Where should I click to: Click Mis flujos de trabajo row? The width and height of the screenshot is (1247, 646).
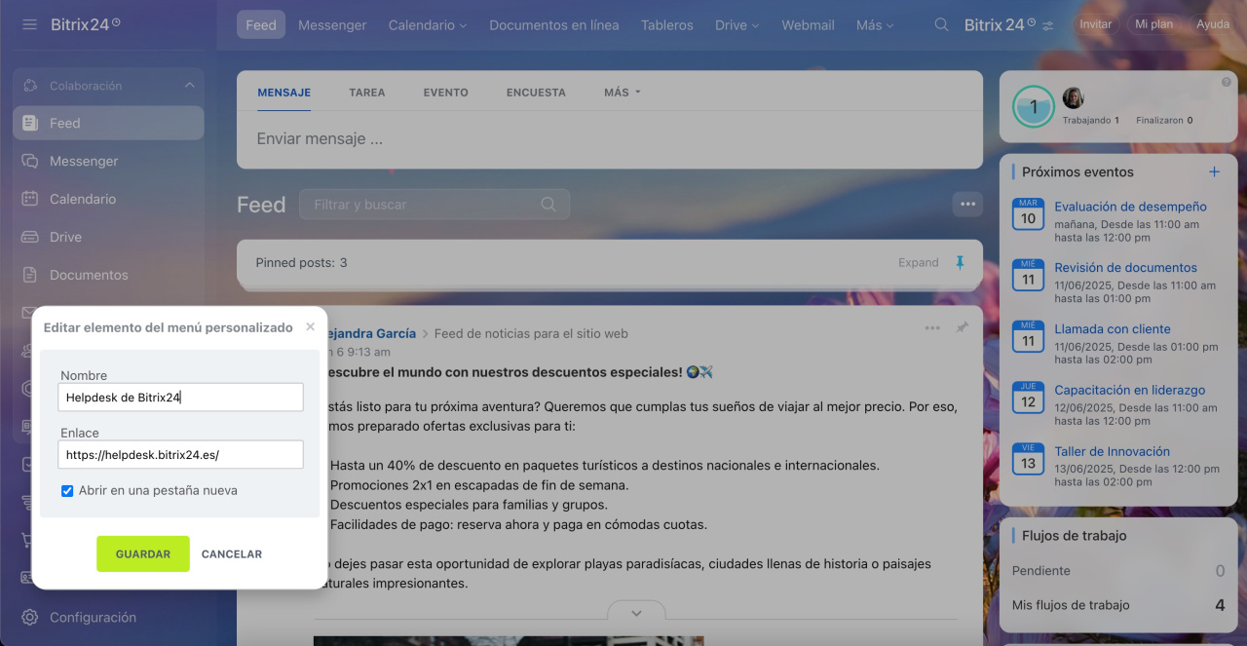[x=1118, y=605]
